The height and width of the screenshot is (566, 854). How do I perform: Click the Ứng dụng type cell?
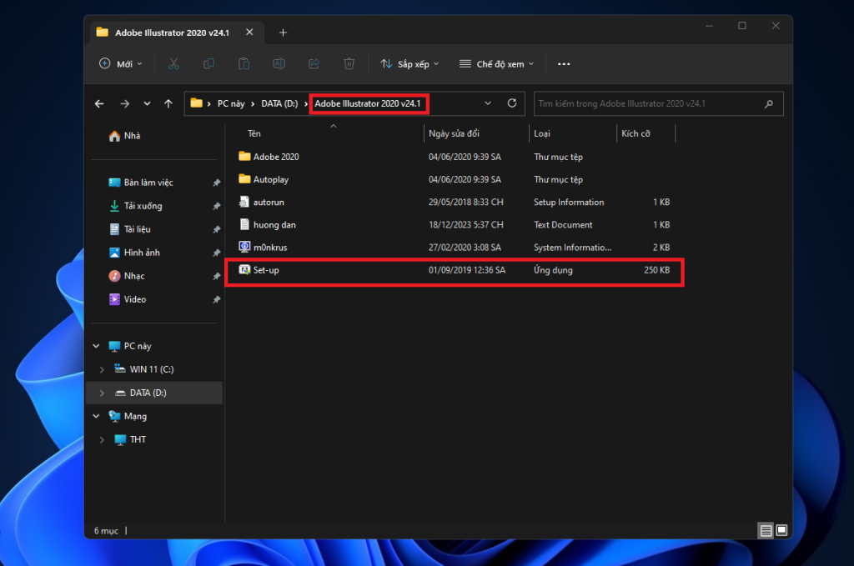coord(553,270)
